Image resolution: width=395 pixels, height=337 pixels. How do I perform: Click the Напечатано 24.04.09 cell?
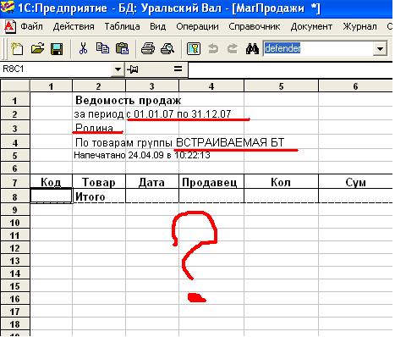pos(142,155)
